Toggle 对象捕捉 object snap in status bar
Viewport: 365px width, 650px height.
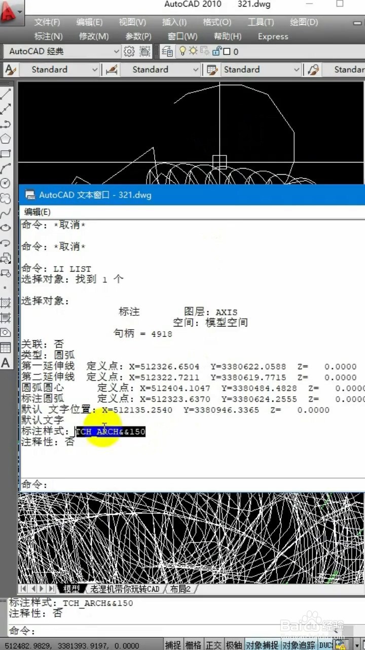coord(262,645)
